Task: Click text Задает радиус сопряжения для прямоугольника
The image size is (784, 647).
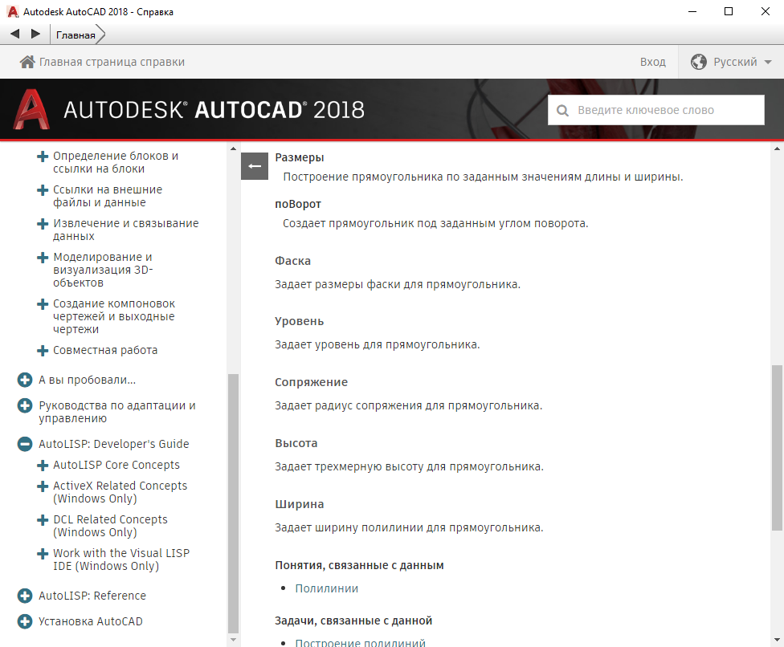Action: tap(409, 405)
